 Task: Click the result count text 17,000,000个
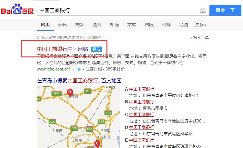click(91, 38)
